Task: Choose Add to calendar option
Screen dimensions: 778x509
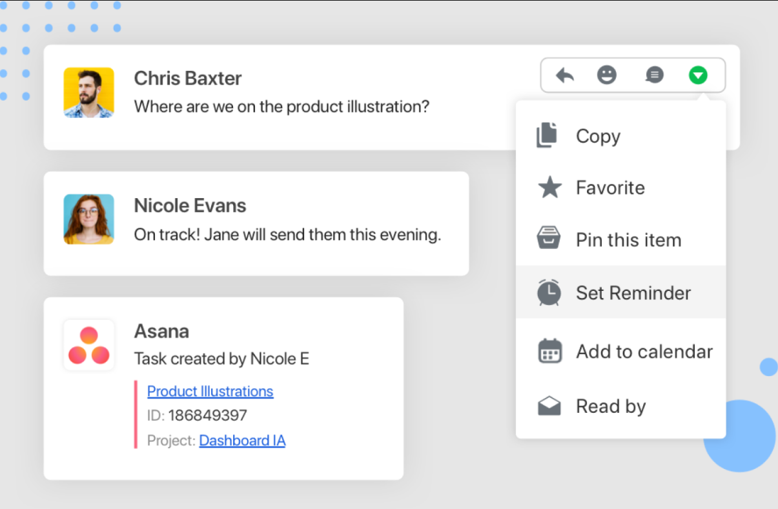Action: (x=644, y=352)
